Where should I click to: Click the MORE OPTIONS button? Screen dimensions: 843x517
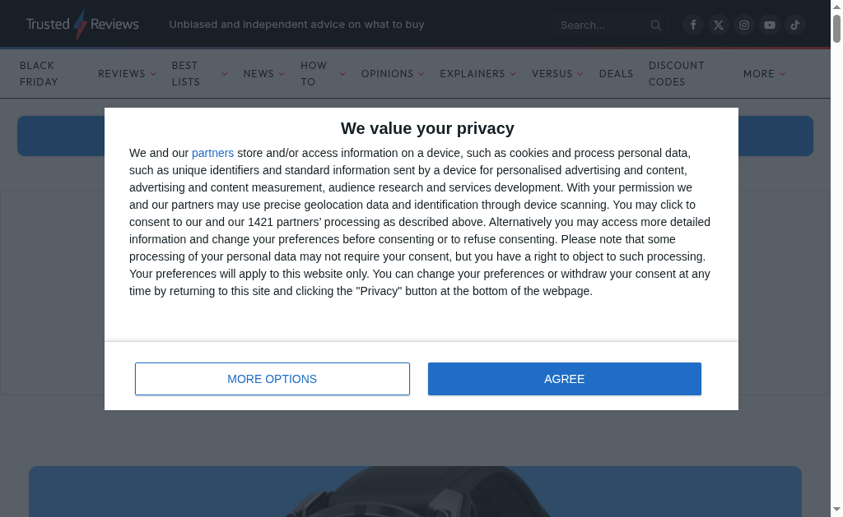pos(272,379)
